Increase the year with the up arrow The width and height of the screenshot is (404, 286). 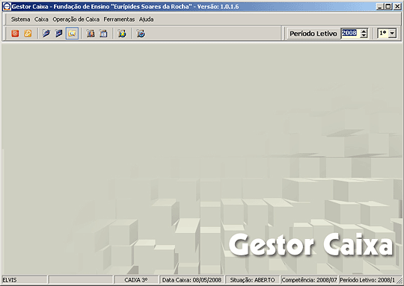(364, 31)
